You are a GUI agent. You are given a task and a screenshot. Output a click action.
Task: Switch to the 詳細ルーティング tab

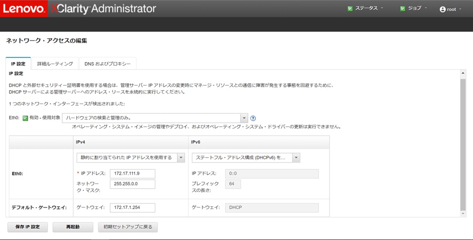[x=55, y=64]
